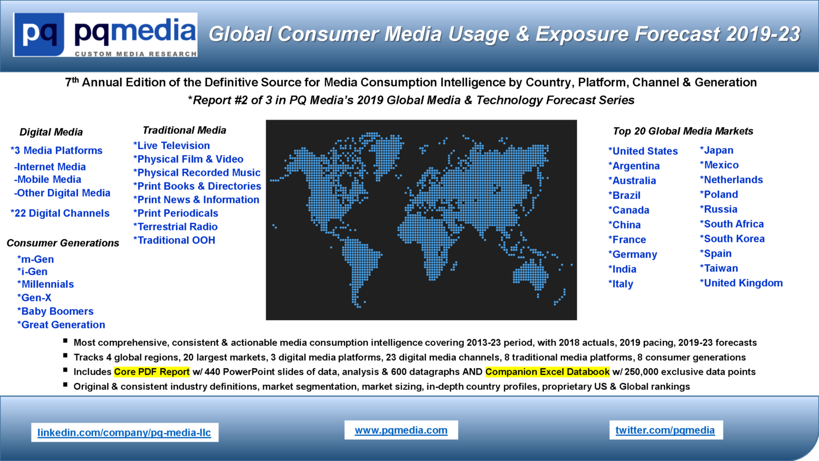Select '*Brazil' in markets list
Image resolution: width=819 pixels, height=461 pixels.
coord(625,196)
